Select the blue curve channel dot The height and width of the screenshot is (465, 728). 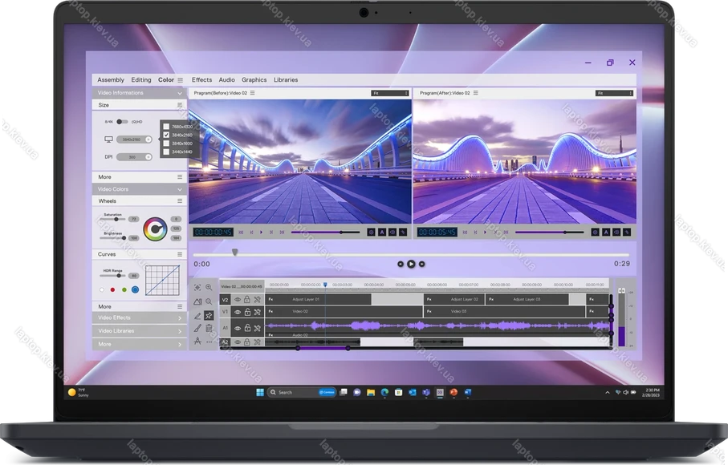pos(135,289)
